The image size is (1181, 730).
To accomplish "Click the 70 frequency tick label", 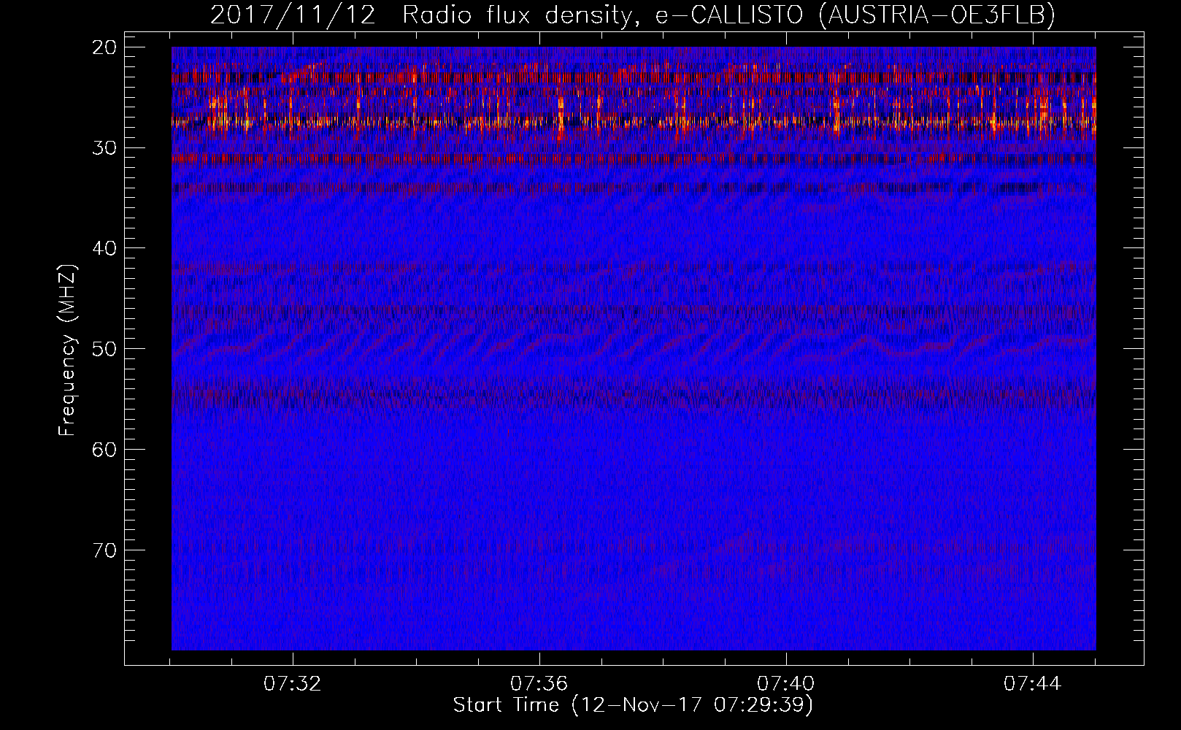I will tap(105, 550).
